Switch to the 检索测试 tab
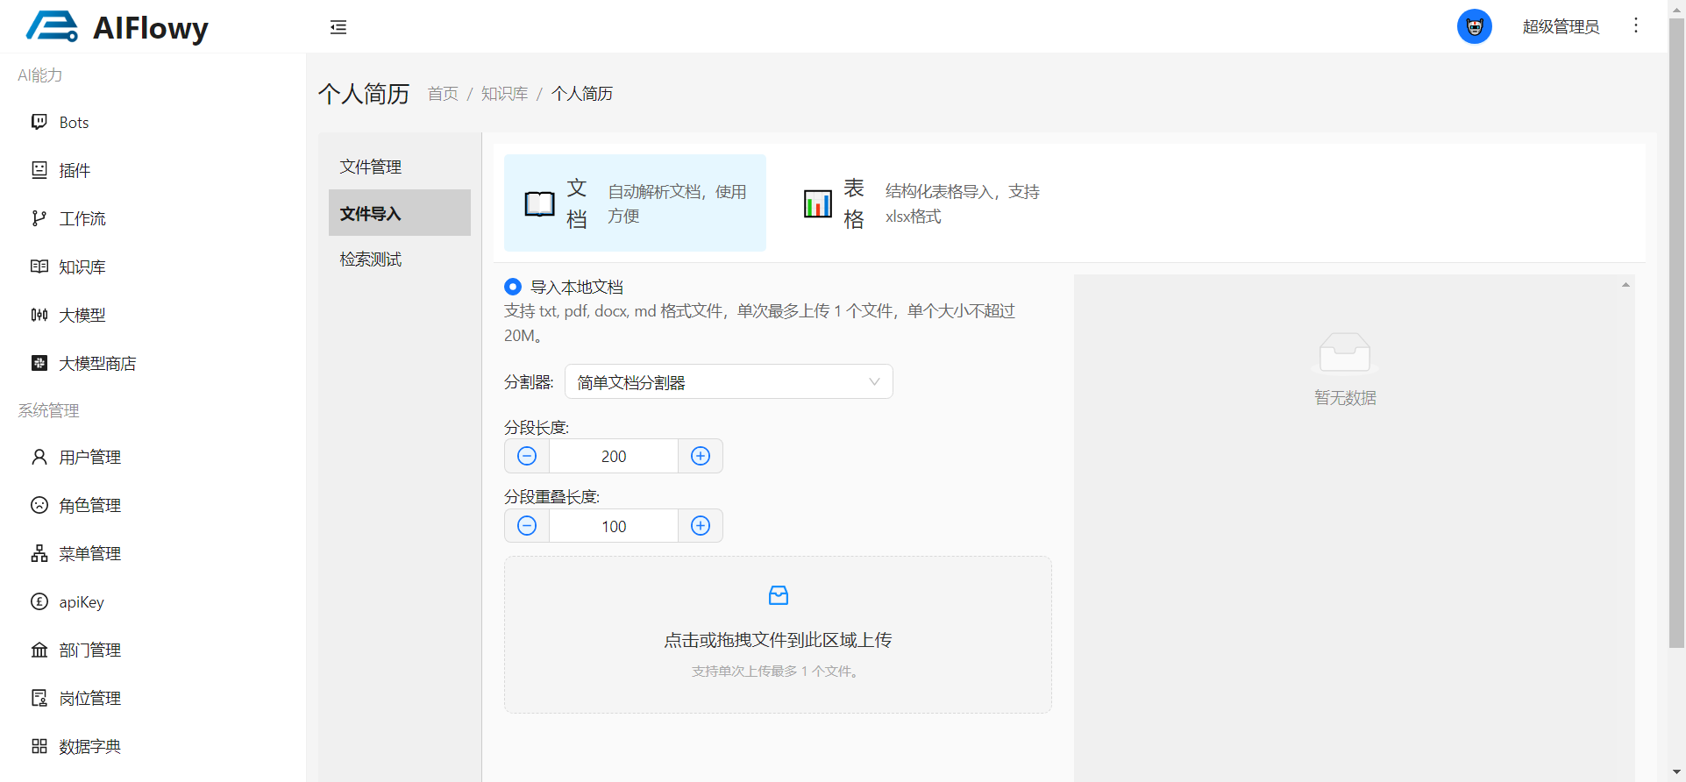Viewport: 1686px width, 782px height. [x=371, y=259]
